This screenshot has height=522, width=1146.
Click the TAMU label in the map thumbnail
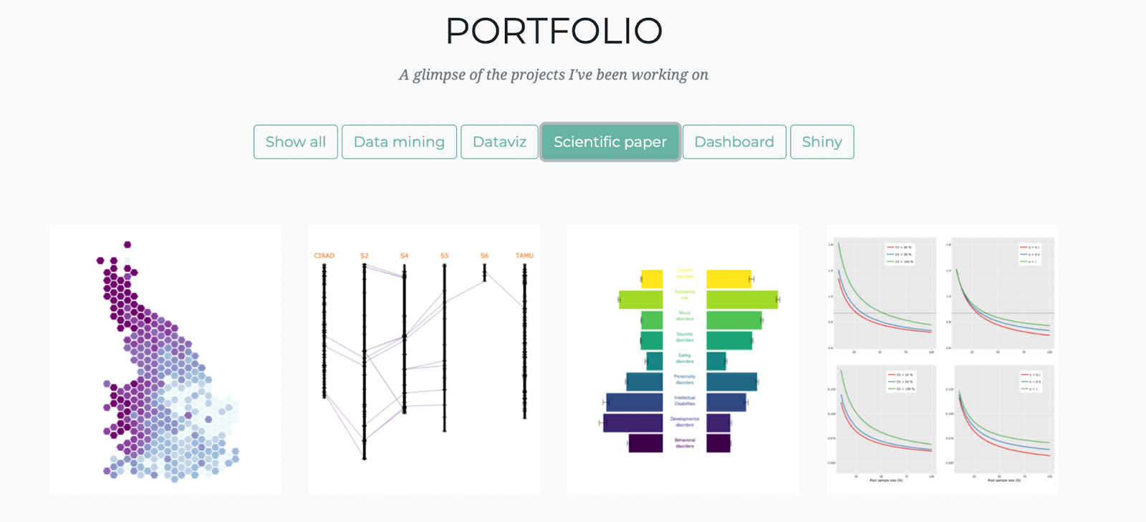[524, 255]
